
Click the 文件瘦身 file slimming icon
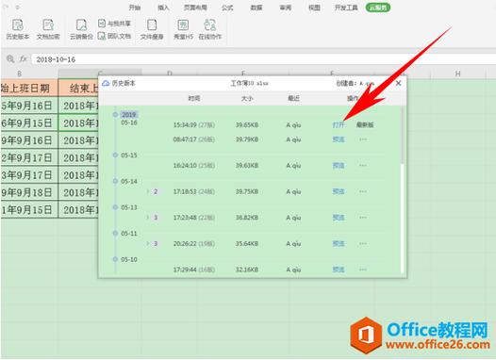point(152,25)
